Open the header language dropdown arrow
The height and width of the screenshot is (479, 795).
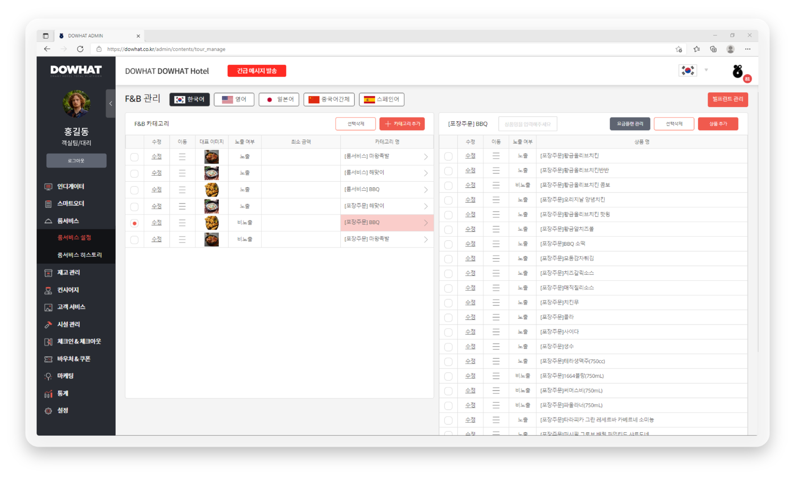click(x=706, y=70)
